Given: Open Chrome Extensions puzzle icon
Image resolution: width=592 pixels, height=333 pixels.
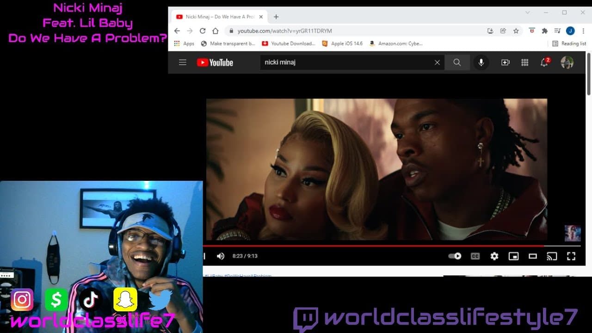Looking at the screenshot, I should click(x=545, y=31).
